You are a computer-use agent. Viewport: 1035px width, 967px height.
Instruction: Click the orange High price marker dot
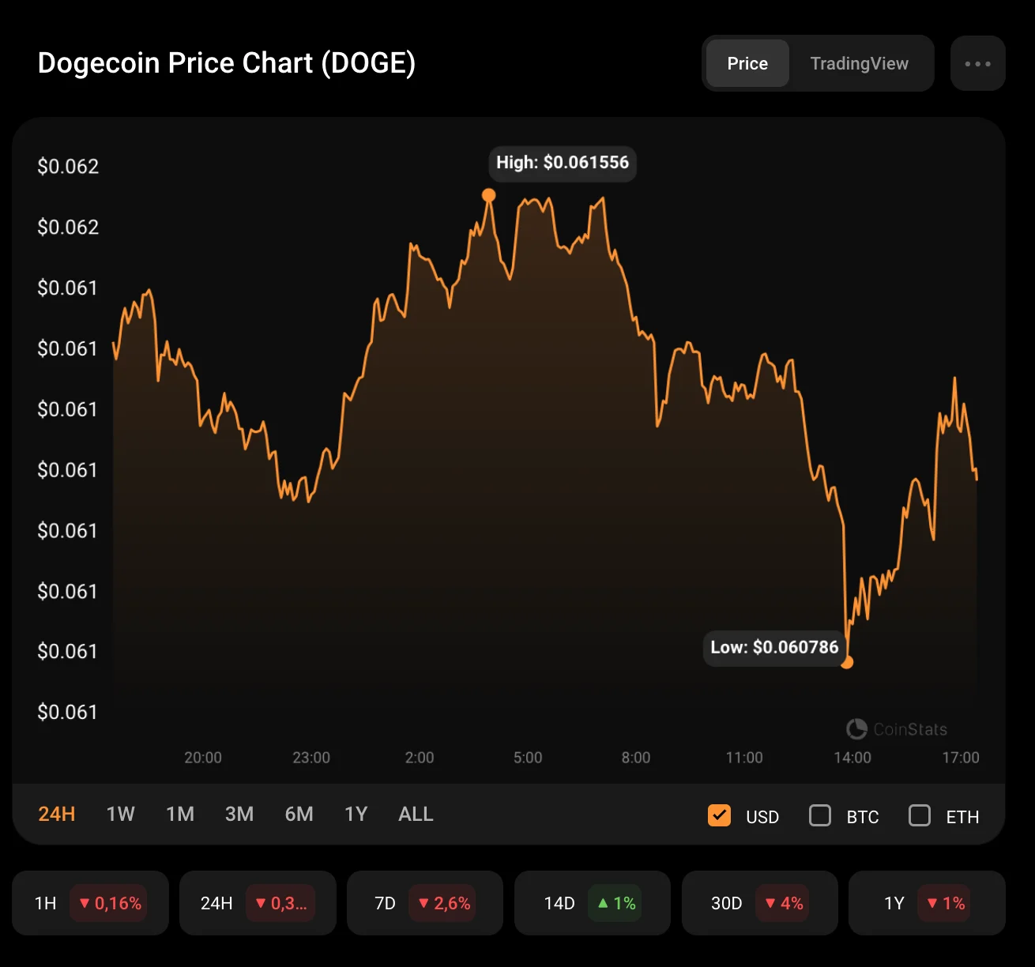click(489, 195)
